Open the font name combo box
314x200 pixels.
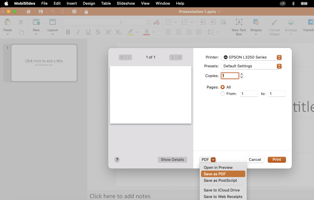pyautogui.click(x=94, y=22)
